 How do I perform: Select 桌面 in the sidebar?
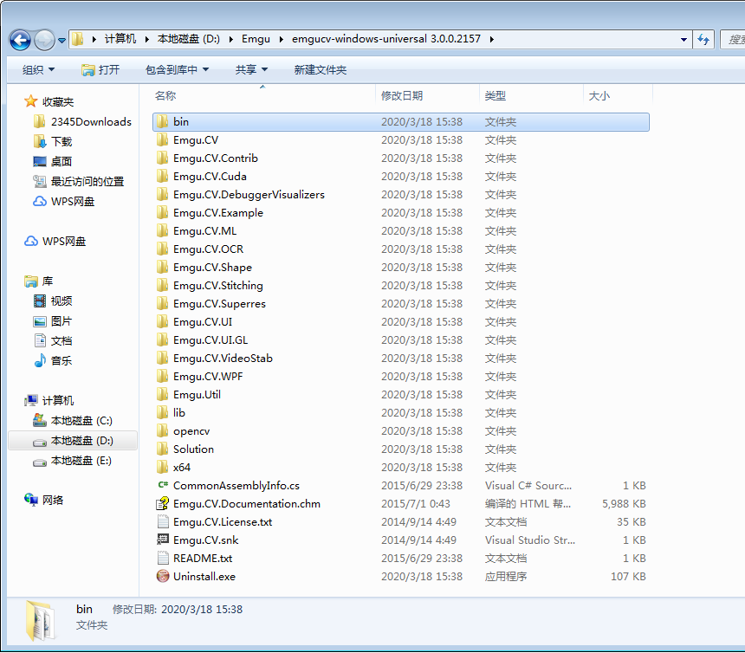pos(53,161)
